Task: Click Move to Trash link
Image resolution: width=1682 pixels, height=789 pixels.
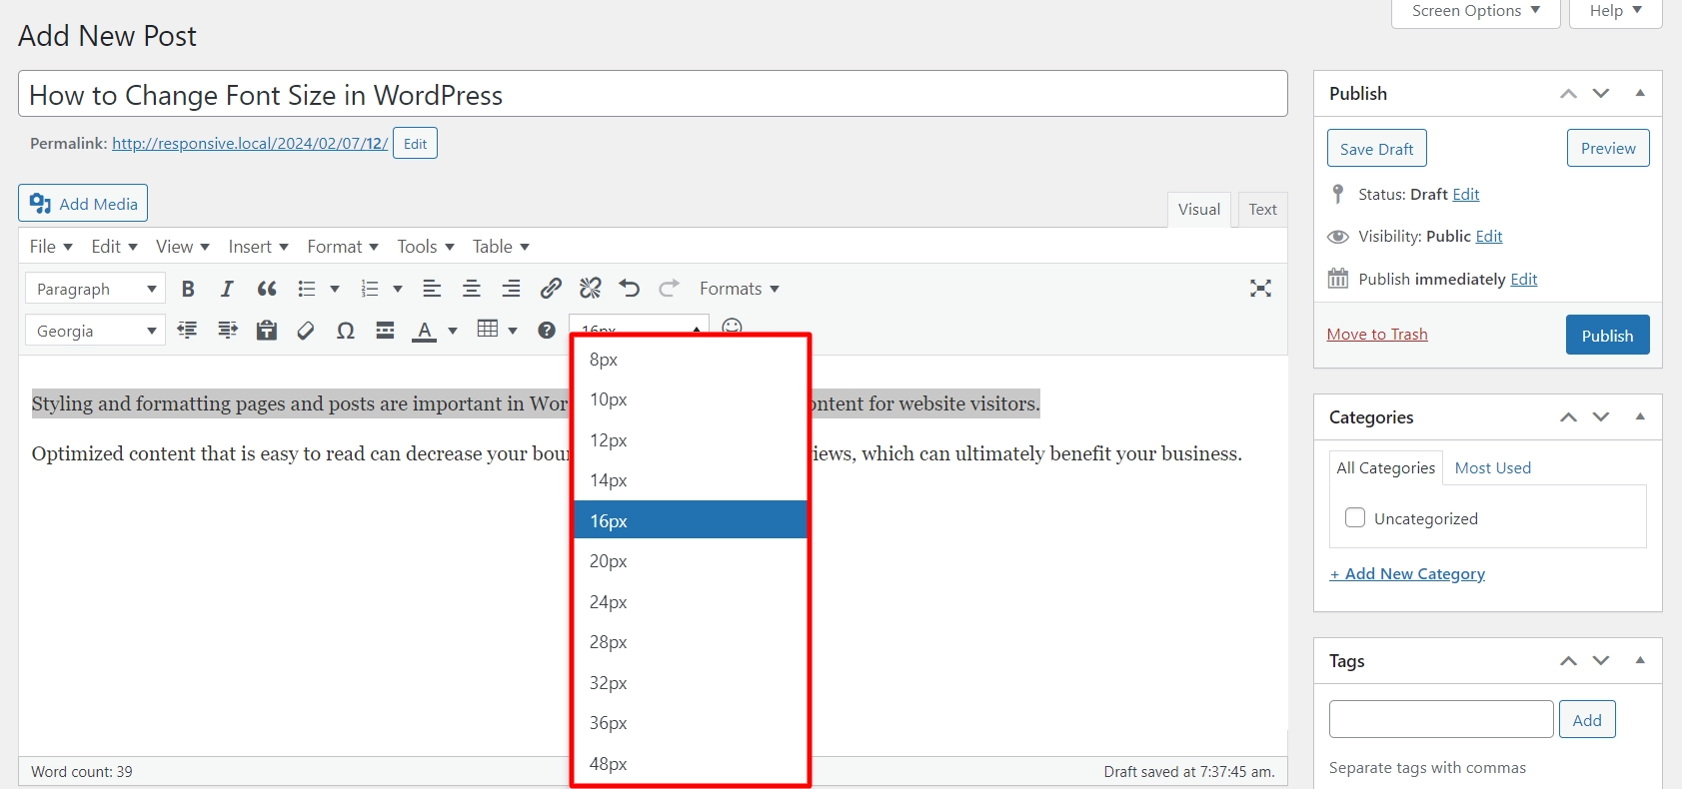Action: pyautogui.click(x=1377, y=335)
